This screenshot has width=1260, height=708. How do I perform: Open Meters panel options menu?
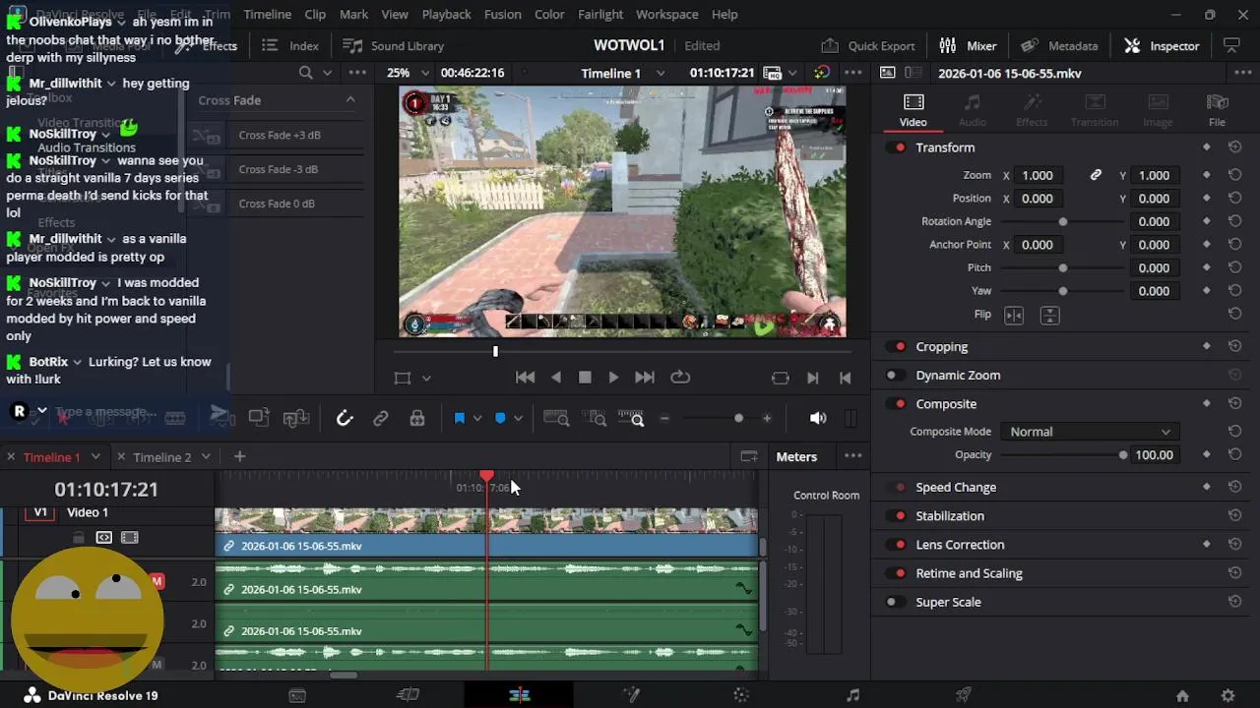click(x=853, y=456)
